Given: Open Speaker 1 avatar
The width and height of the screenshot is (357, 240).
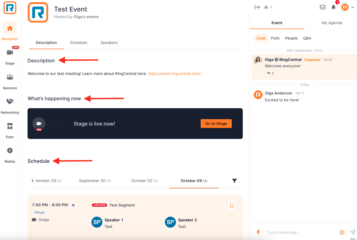Looking at the screenshot, I should tap(97, 222).
